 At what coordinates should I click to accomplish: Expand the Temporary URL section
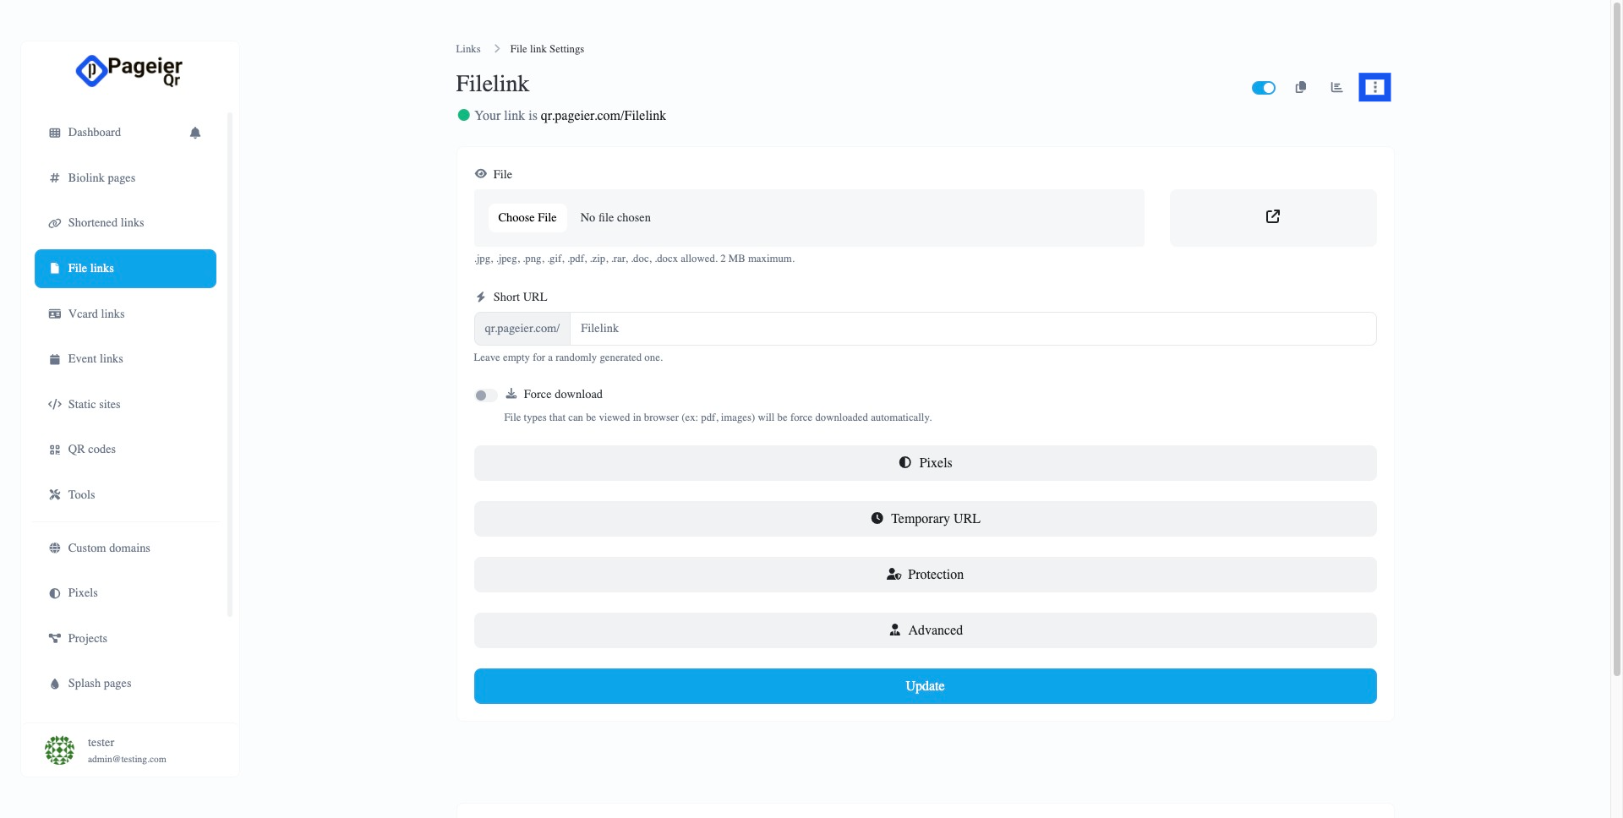[x=925, y=519]
